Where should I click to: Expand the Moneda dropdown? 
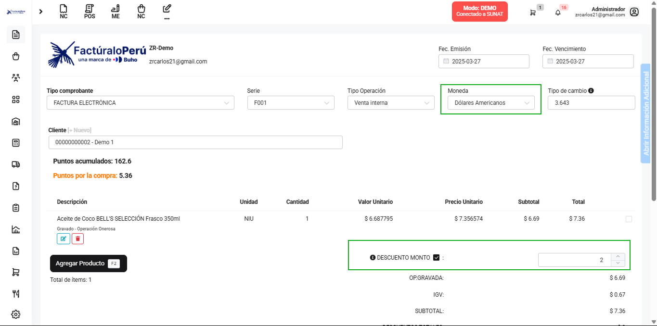[x=491, y=103]
